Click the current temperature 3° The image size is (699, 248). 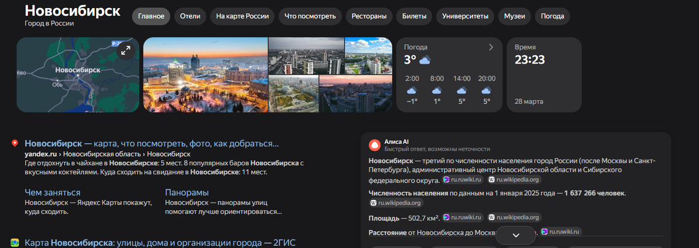[410, 60]
